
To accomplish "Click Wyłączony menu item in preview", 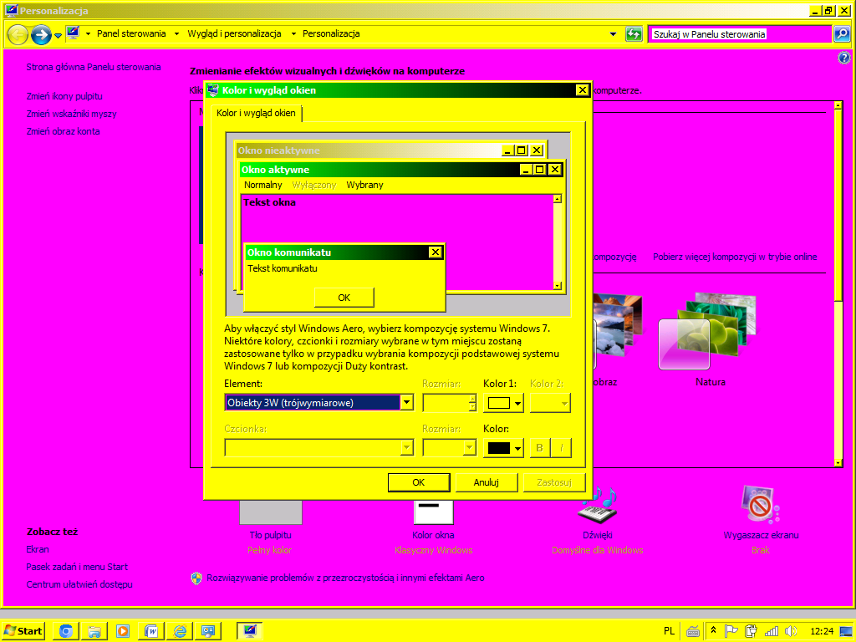I will (314, 185).
